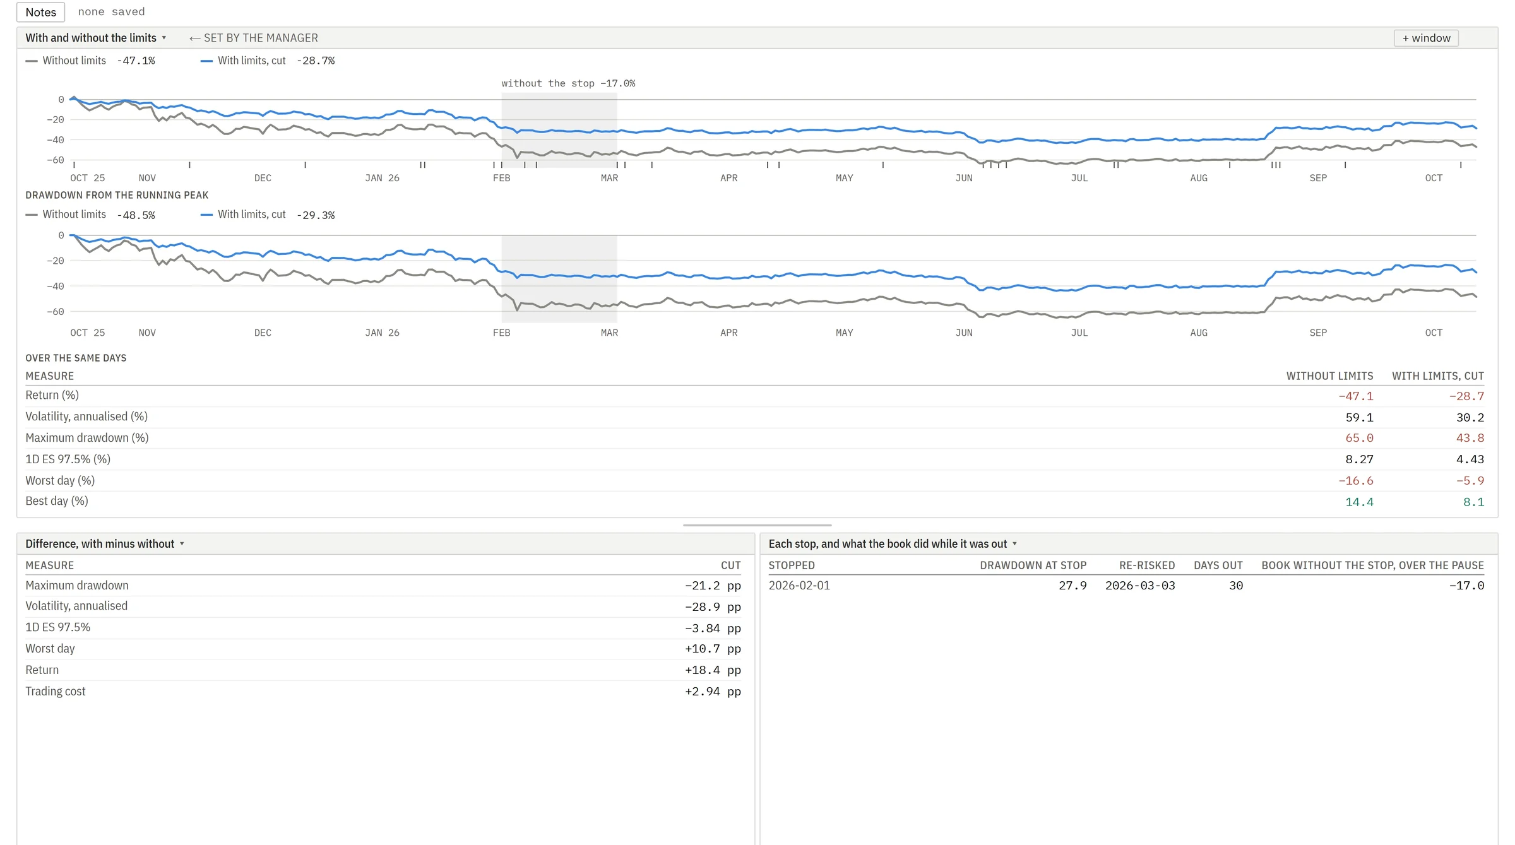This screenshot has width=1515, height=845.
Task: Toggle 'With limits, cut' legend in drawdown chart
Action: pyautogui.click(x=268, y=215)
